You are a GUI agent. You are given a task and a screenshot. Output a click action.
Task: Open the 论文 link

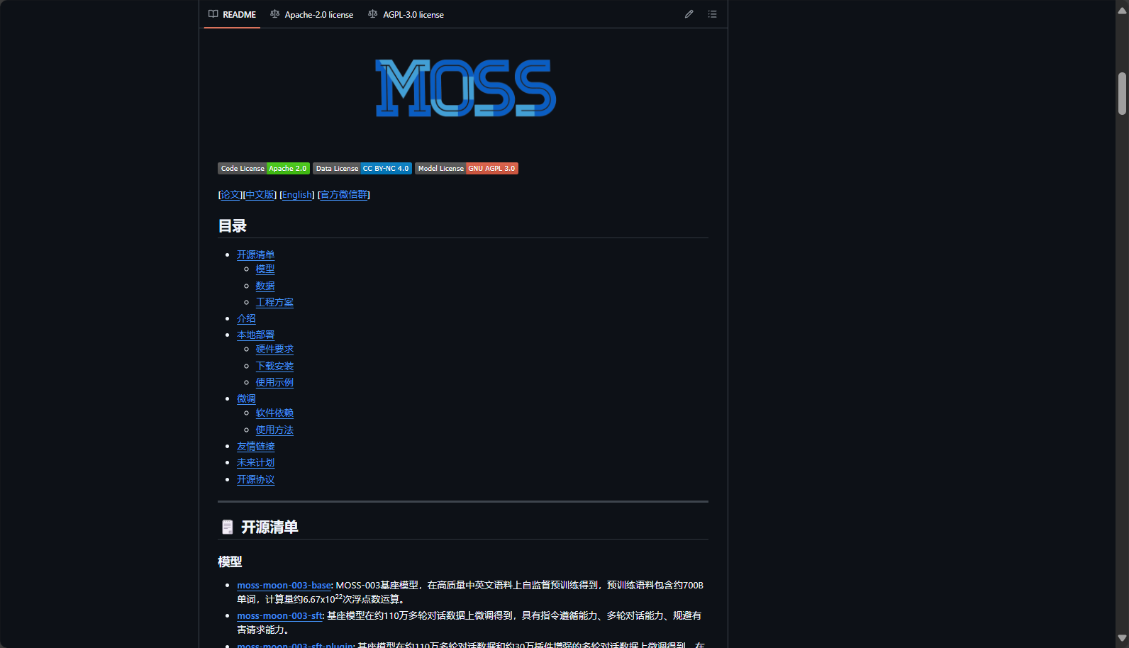coord(230,195)
